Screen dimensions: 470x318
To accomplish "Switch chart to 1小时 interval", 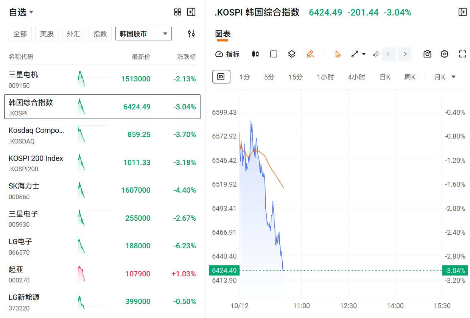I will (x=325, y=77).
